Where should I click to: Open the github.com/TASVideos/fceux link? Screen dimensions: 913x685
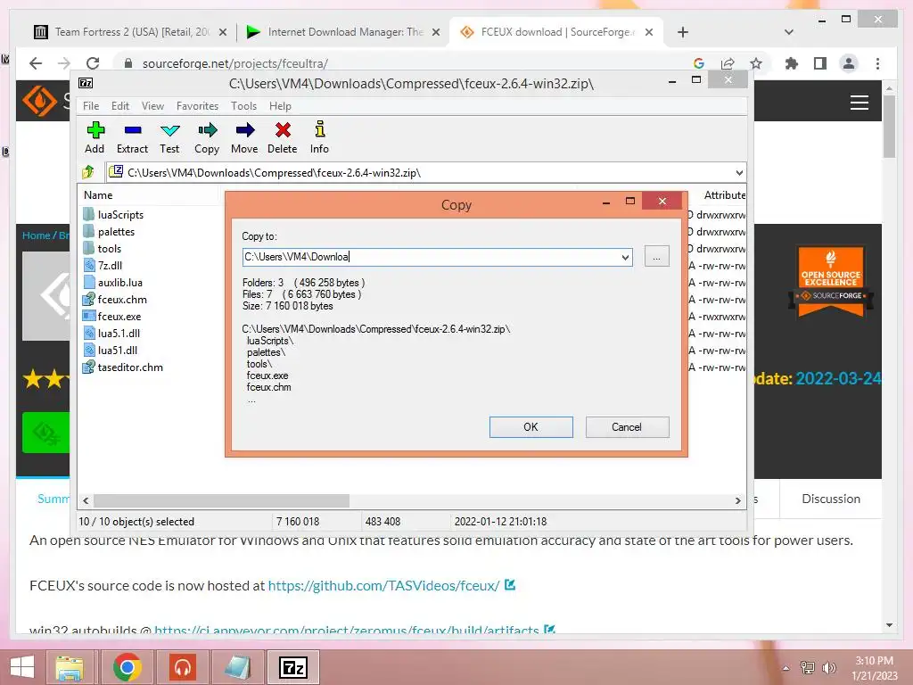[x=383, y=585]
